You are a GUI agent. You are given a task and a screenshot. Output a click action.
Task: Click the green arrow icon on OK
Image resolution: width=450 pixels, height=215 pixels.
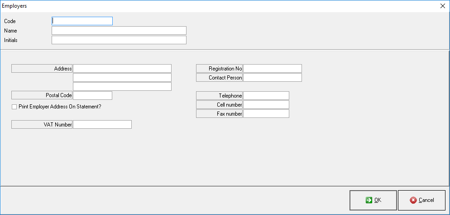tap(369, 200)
